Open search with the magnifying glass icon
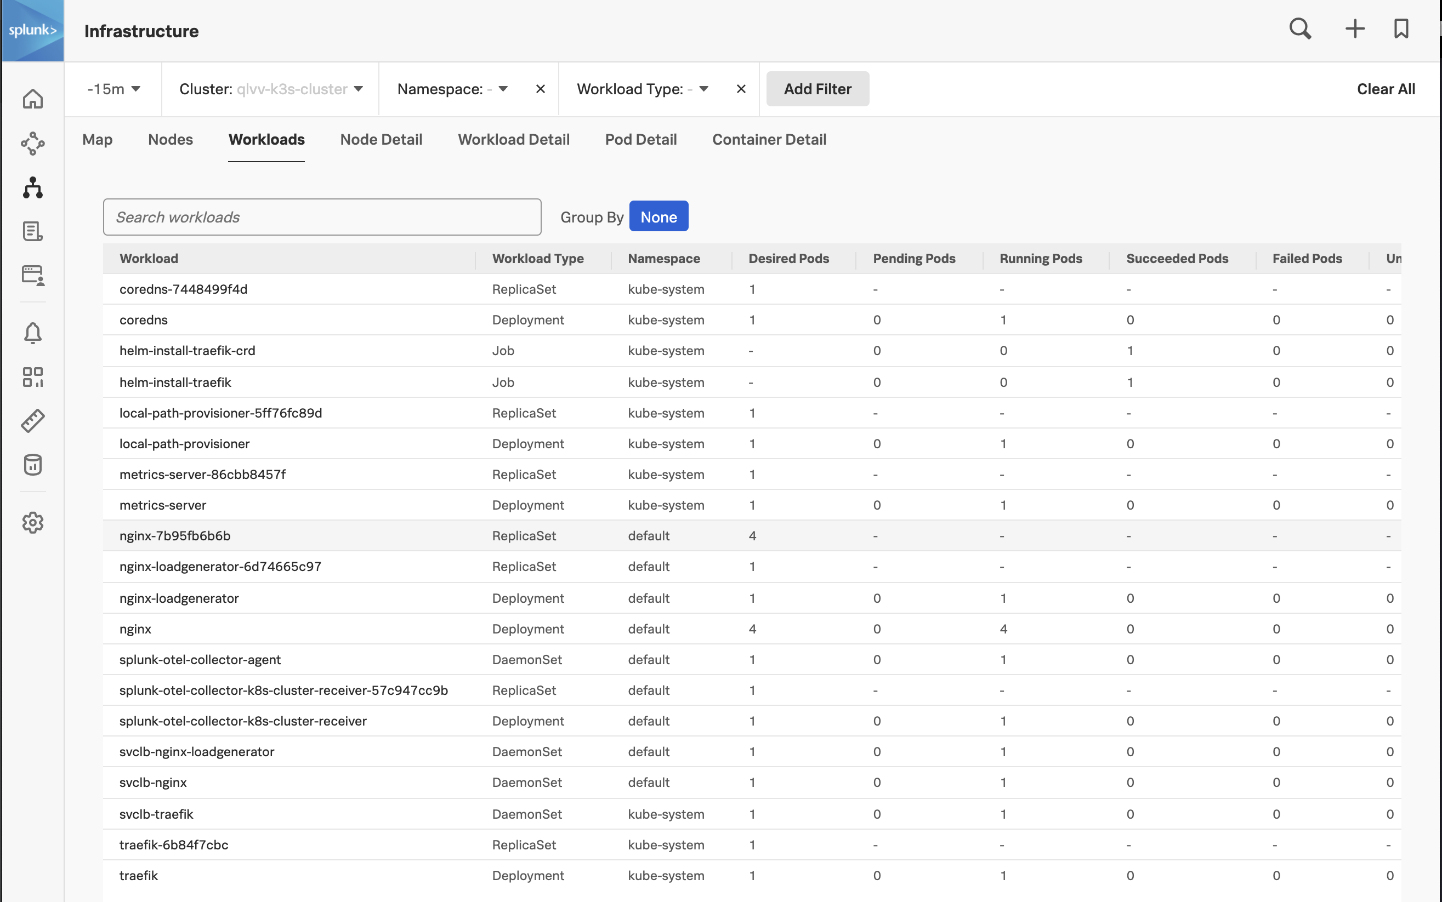Screen dimensions: 1442x902 tap(1299, 28)
